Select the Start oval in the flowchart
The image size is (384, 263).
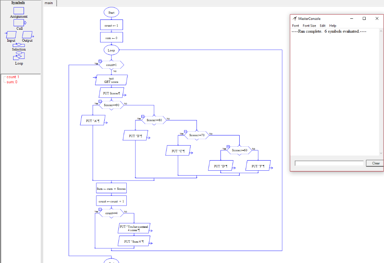[x=111, y=12]
